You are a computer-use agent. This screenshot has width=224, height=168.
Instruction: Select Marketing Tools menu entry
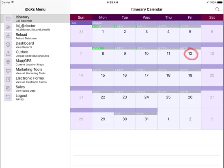[x=35, y=71]
